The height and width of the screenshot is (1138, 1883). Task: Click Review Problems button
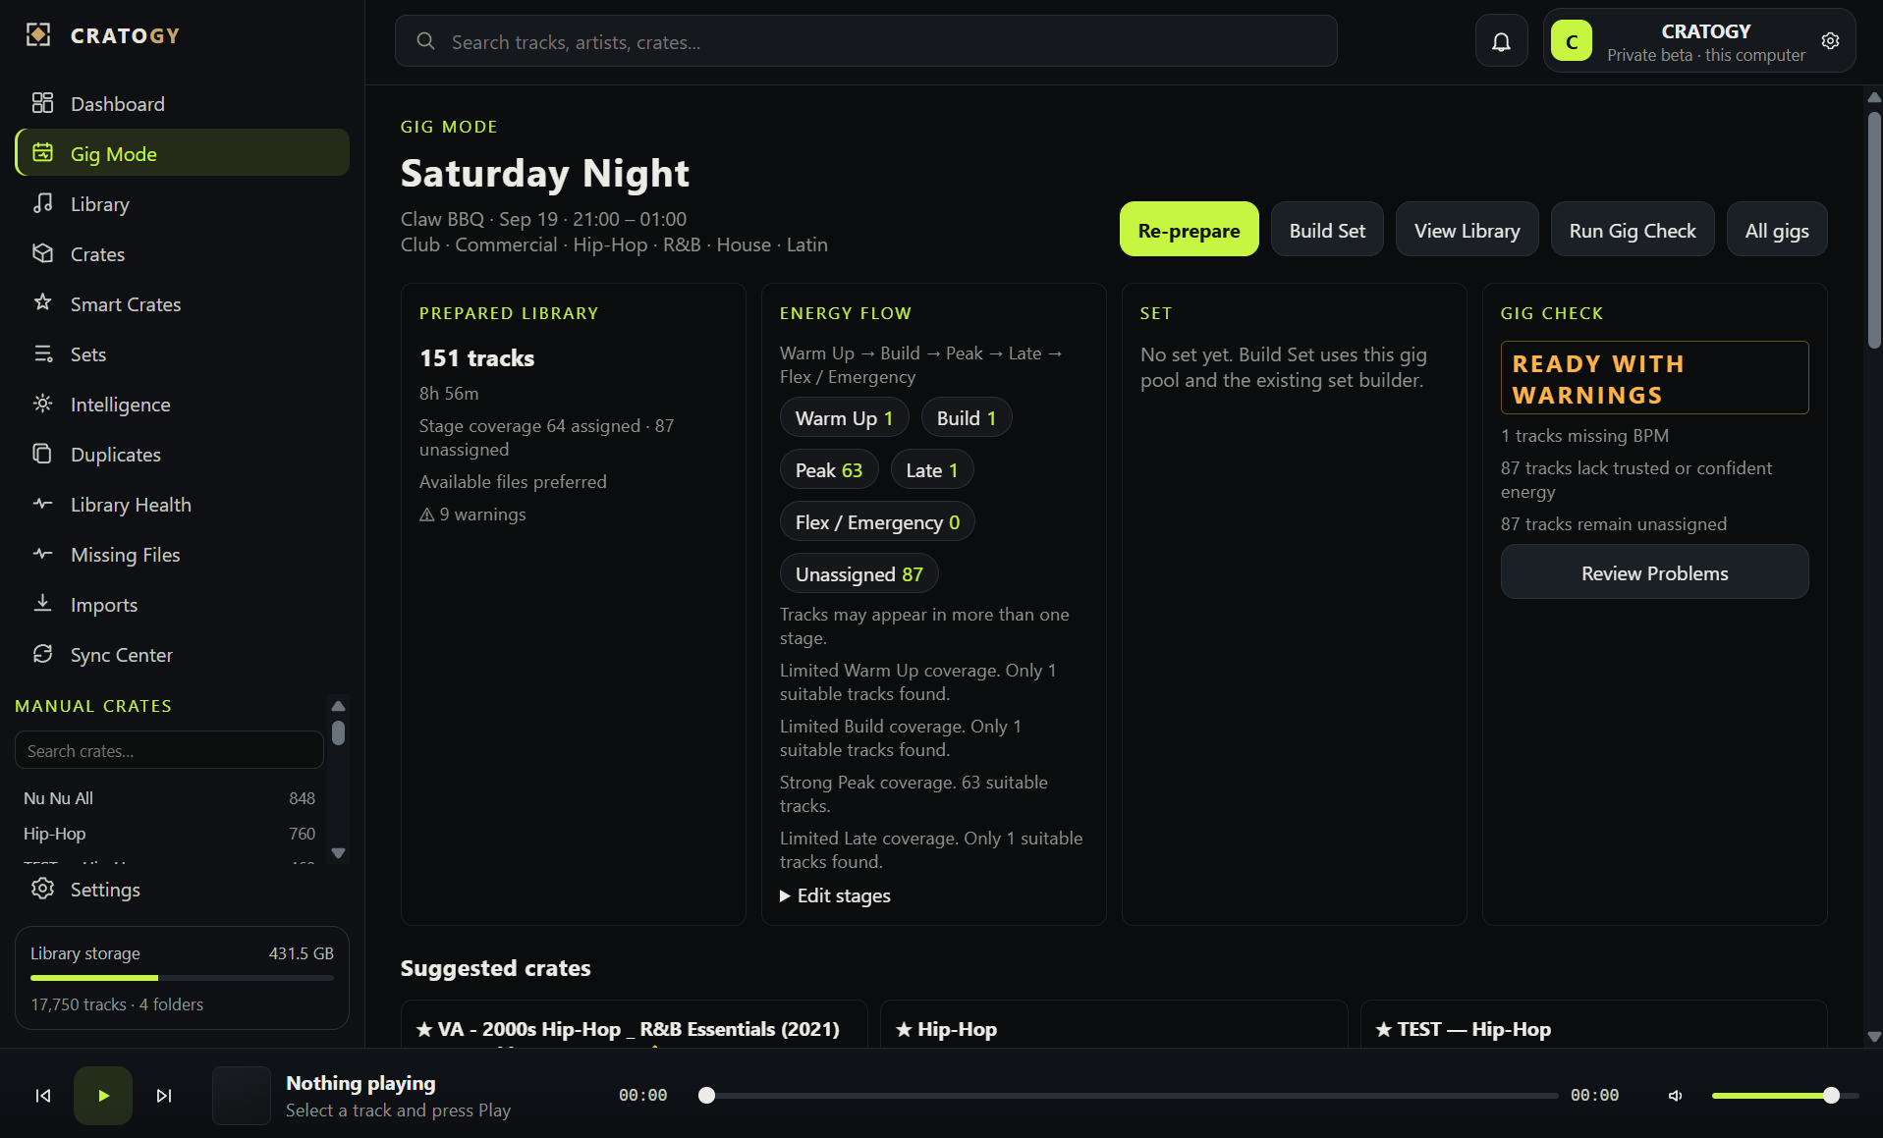click(x=1654, y=572)
